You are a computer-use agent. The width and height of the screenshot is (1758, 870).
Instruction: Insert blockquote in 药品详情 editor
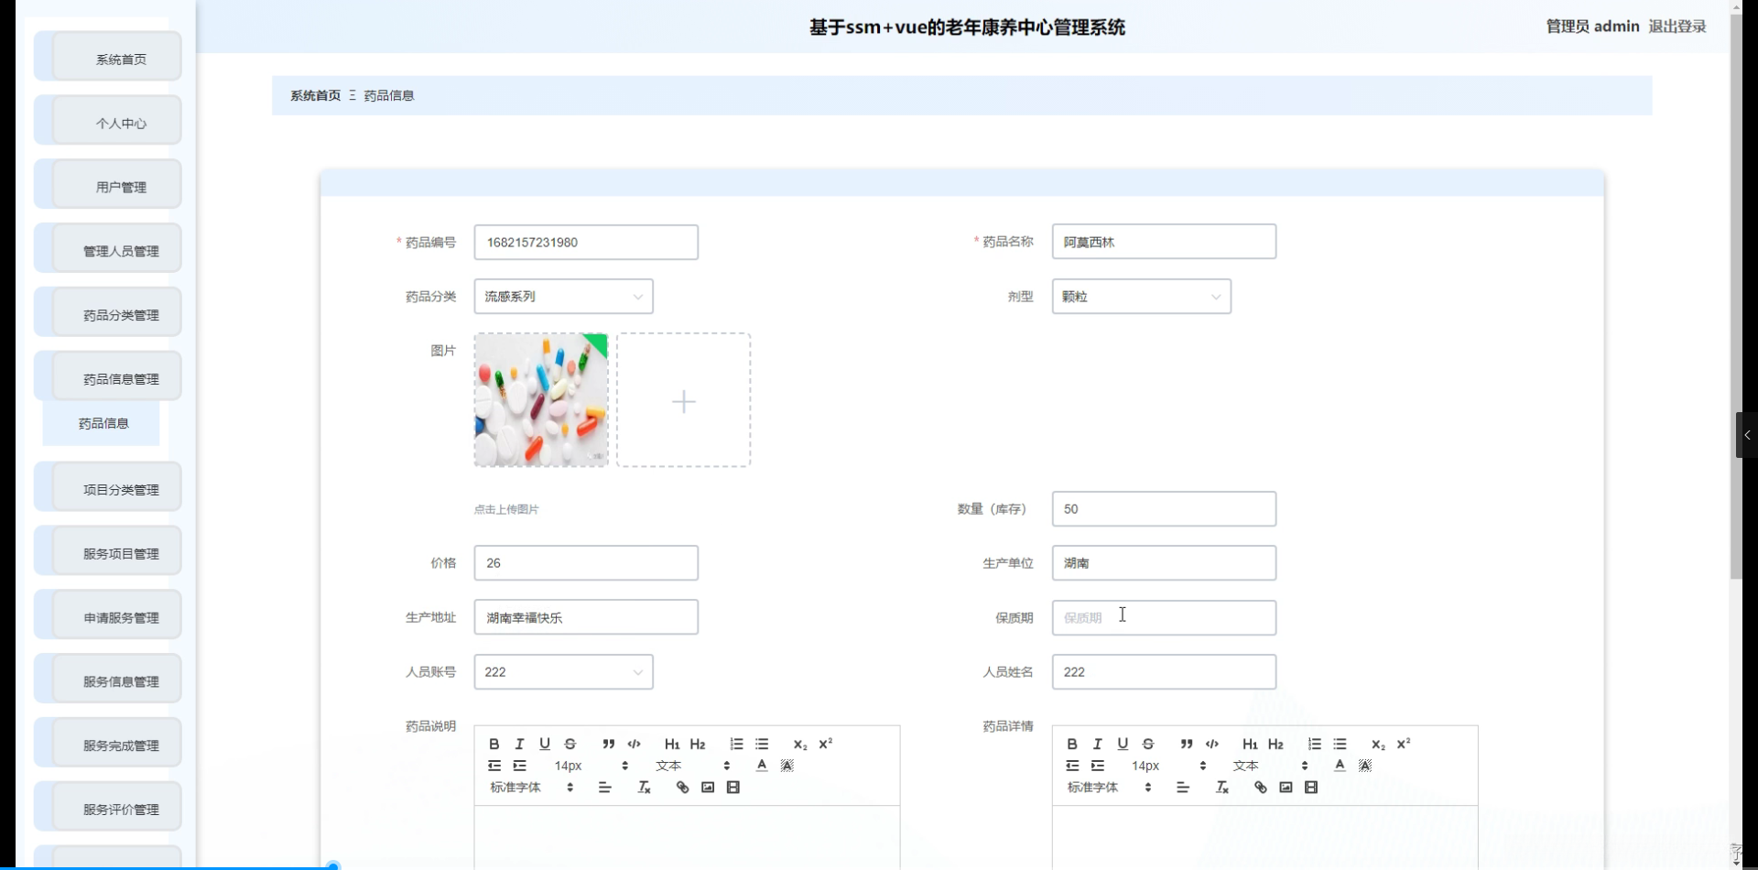[x=1187, y=744]
